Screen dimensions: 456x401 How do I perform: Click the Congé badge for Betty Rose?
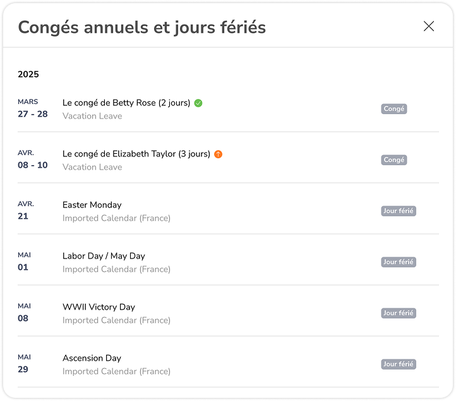[394, 109]
